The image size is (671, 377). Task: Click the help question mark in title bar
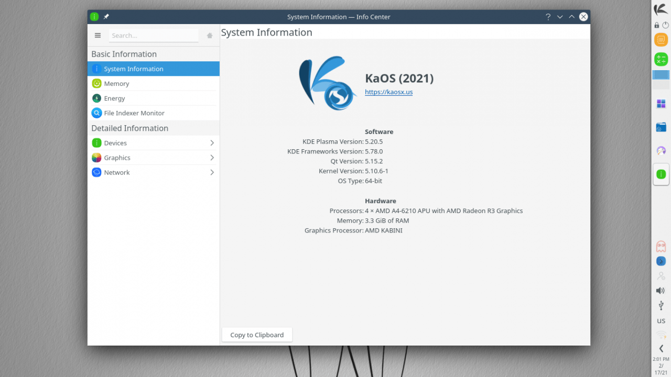(548, 17)
